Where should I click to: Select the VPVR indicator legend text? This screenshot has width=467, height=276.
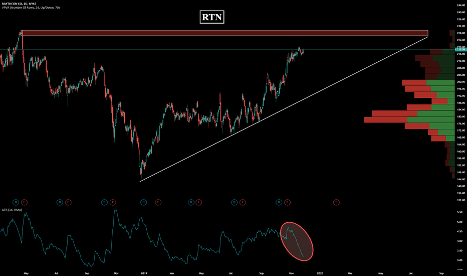pos(31,8)
